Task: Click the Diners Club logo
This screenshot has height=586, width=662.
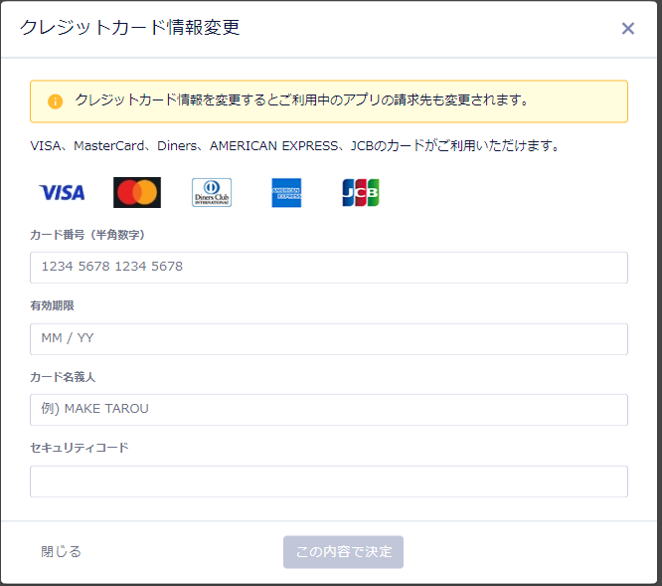Action: coord(212,192)
